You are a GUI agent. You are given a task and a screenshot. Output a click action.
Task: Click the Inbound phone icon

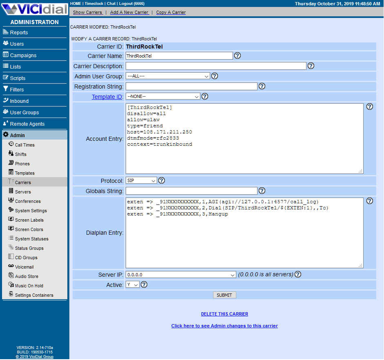(6, 100)
